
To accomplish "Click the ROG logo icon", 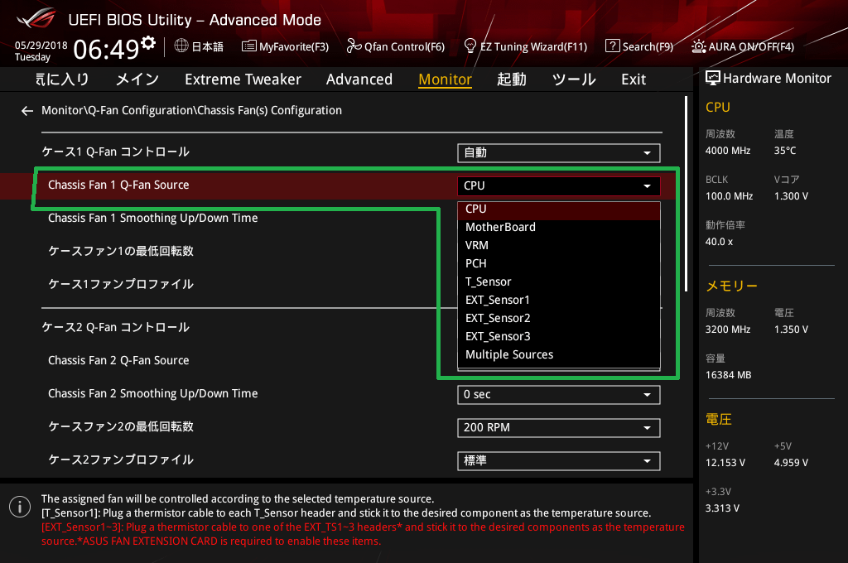I will pos(36,18).
